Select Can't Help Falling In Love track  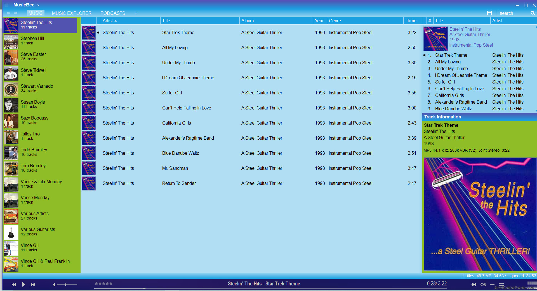coord(251,108)
